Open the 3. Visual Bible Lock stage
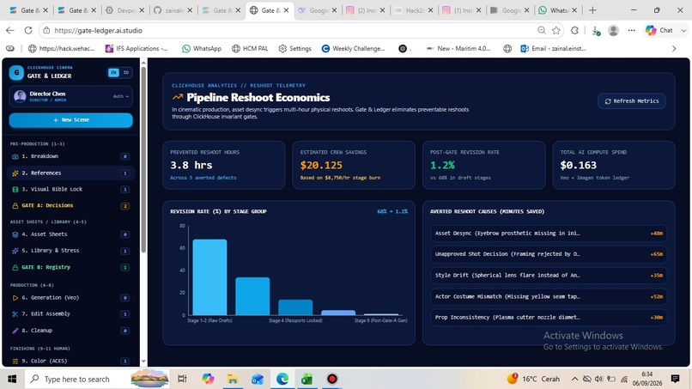The image size is (692, 389). 70,190
